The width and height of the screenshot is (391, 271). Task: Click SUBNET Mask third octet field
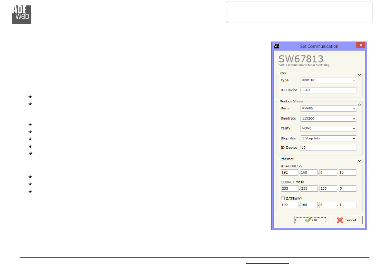328,189
